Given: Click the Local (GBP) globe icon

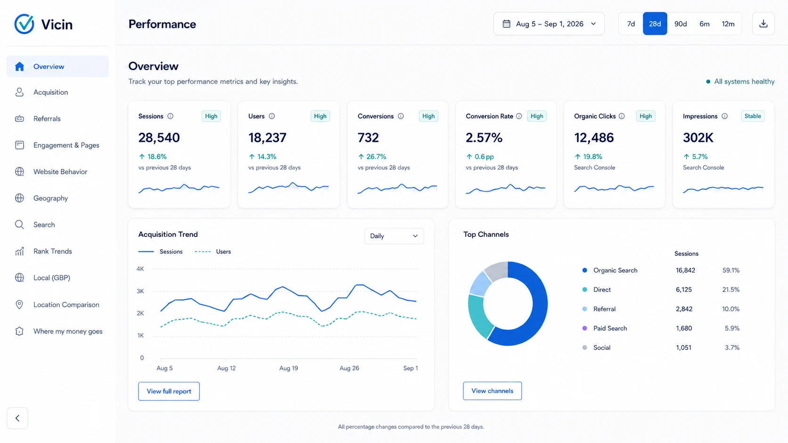Looking at the screenshot, I should click(x=19, y=278).
